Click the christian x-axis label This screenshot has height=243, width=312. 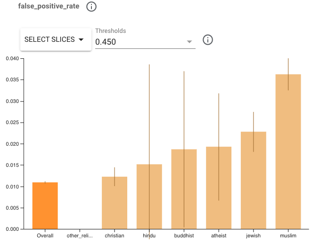(x=115, y=235)
